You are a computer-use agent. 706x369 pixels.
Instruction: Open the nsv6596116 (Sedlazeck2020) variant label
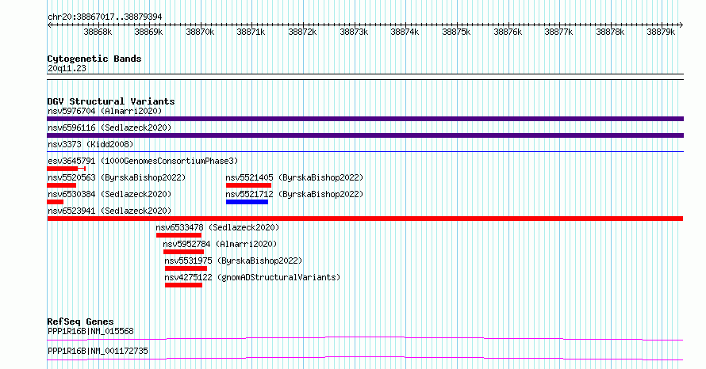coord(109,127)
